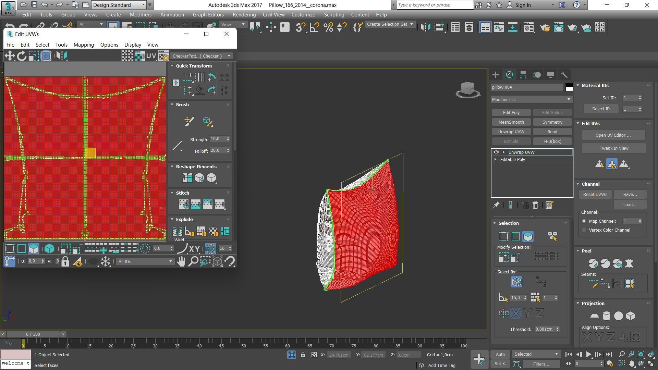Expand the Editable Poly stack entry

(x=495, y=160)
